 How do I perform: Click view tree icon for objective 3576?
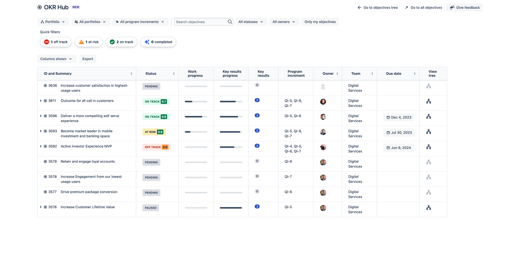[429, 208]
